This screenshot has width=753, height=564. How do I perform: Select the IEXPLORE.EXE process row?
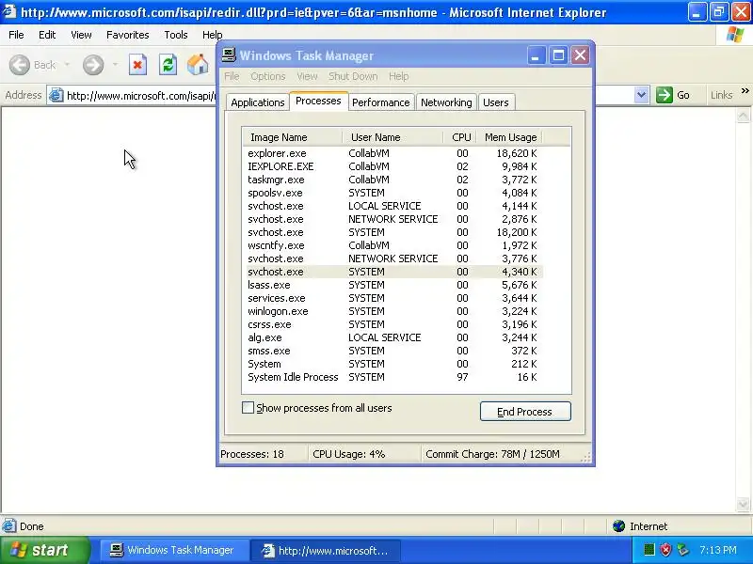(x=393, y=166)
